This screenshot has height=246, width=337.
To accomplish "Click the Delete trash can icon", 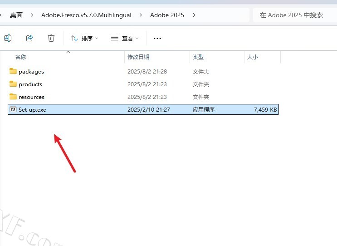I will [x=51, y=38].
